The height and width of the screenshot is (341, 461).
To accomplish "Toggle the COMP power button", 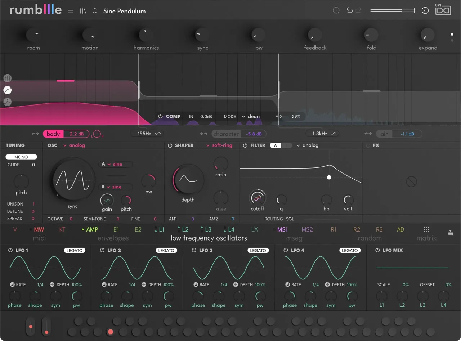I will 160,116.
